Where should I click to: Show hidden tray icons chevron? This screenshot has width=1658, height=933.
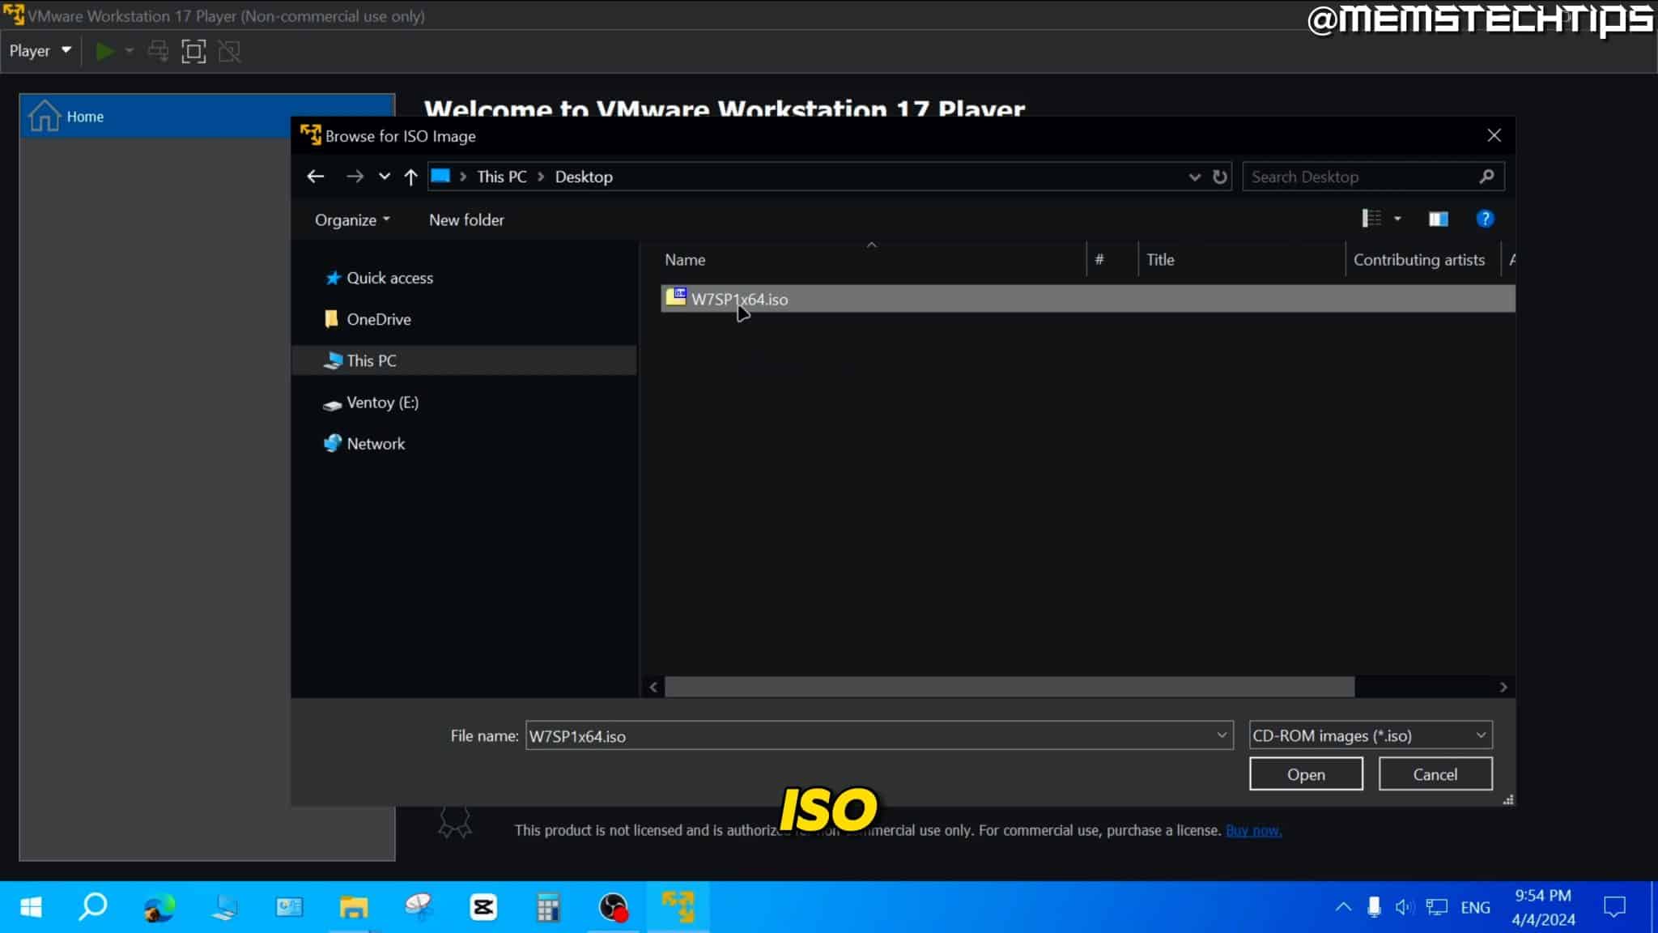tap(1343, 907)
